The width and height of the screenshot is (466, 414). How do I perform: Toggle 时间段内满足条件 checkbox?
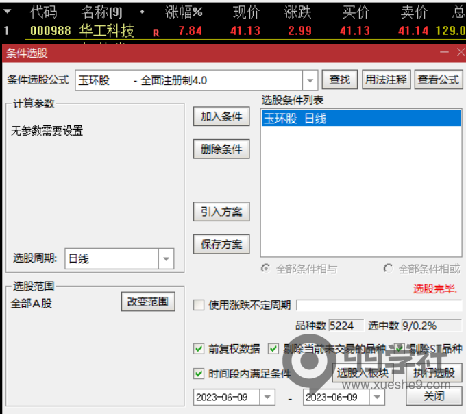tap(199, 374)
